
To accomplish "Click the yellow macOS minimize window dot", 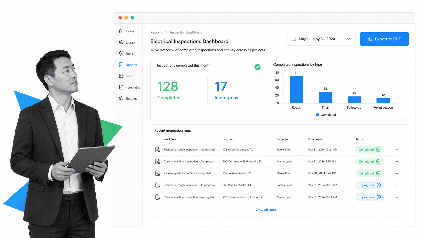I will (126, 18).
